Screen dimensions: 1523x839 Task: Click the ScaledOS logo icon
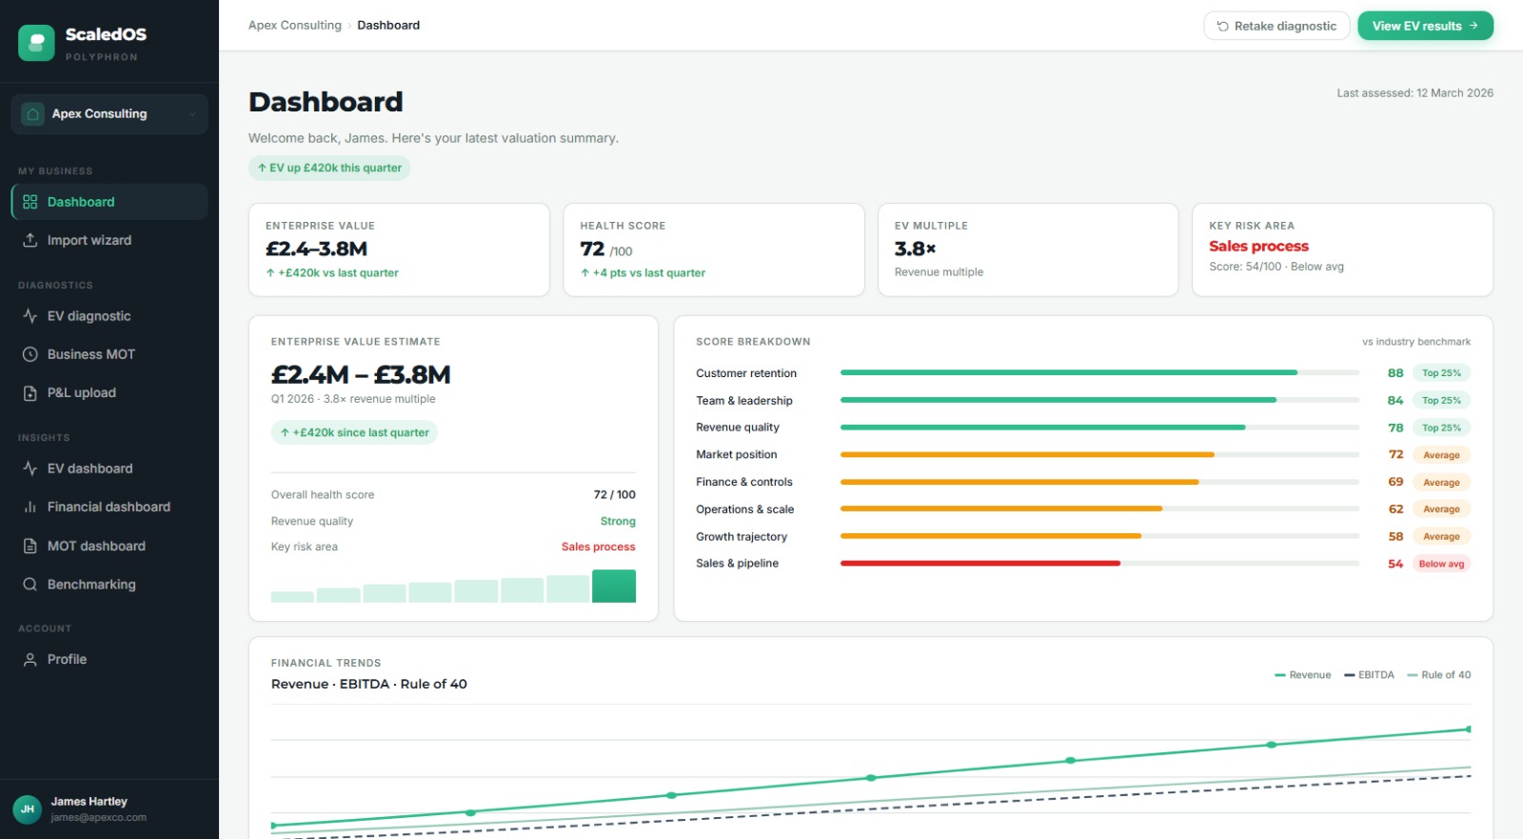36,43
